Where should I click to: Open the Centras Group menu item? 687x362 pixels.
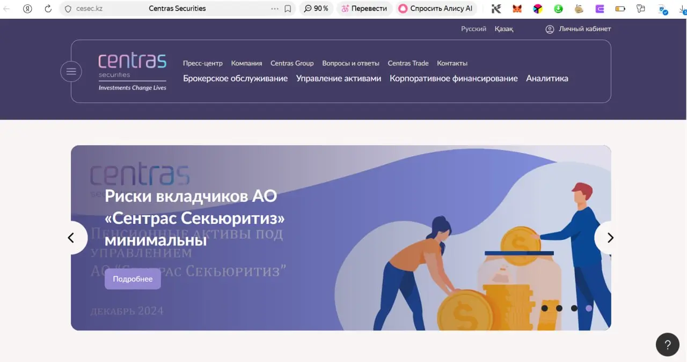click(292, 63)
